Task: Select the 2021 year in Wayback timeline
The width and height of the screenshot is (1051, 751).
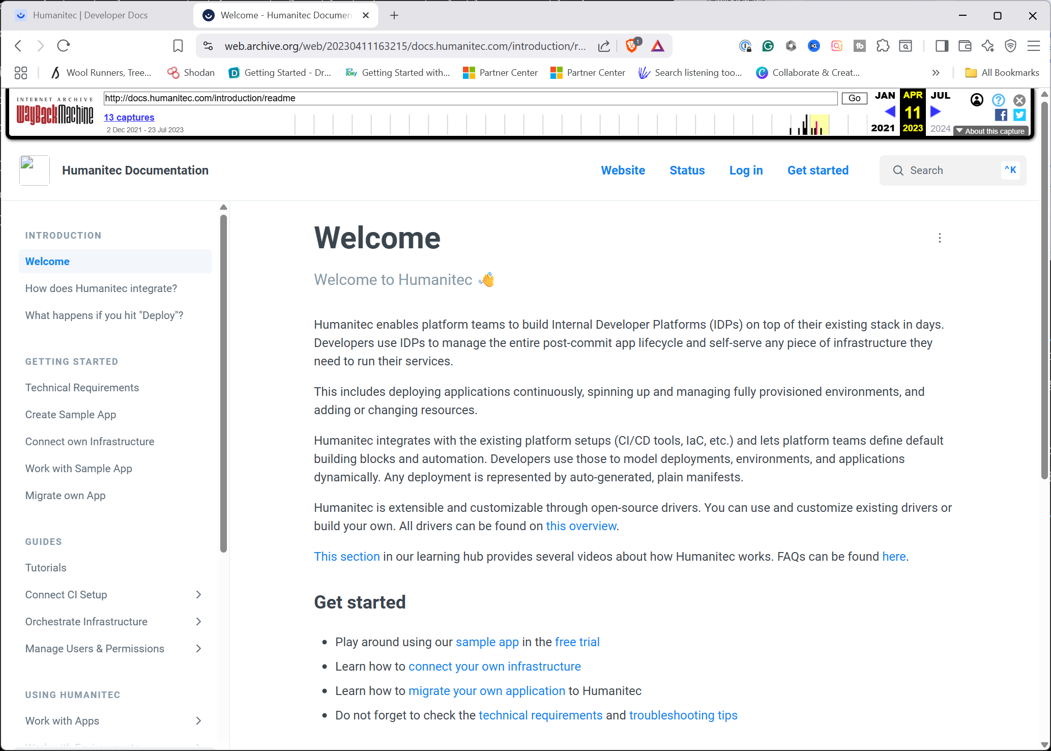Action: click(883, 128)
